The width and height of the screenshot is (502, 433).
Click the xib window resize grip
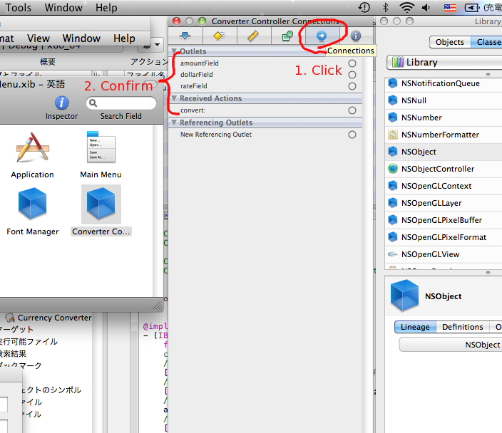(157, 306)
